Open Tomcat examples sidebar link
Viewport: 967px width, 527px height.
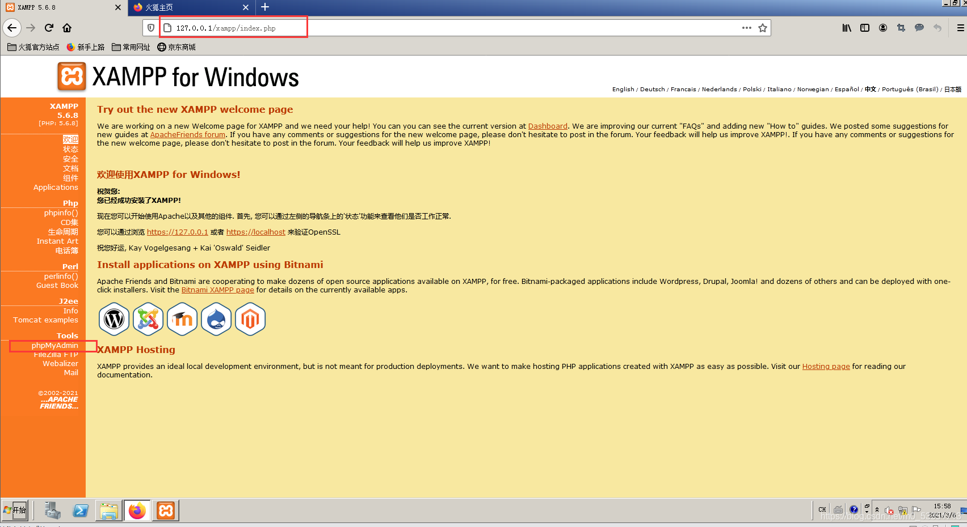(x=45, y=320)
